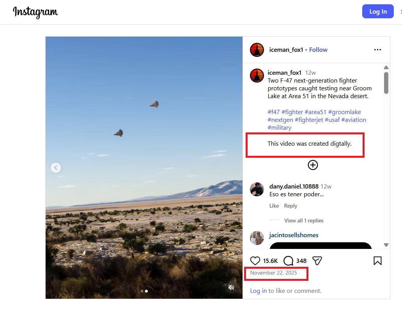
Task: Like dany.daniel.10888's comment
Action: (274, 206)
